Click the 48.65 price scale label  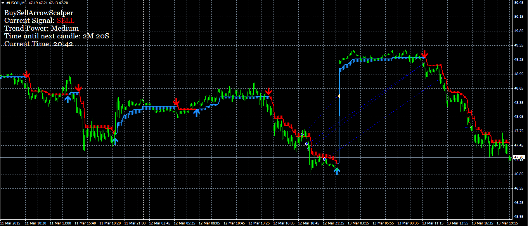[x=519, y=88]
